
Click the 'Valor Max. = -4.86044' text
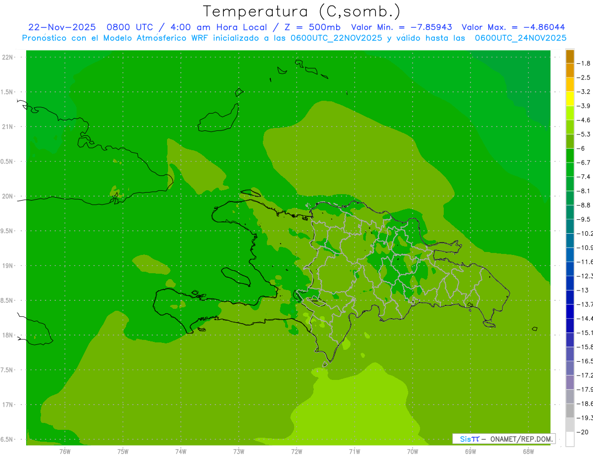[x=513, y=27]
